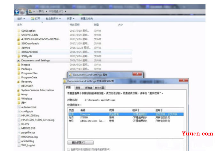Select the locked 4d3f15b65d6ffa39a503e6f8716b folder icon
The image size is (217, 151).
coord(19,39)
